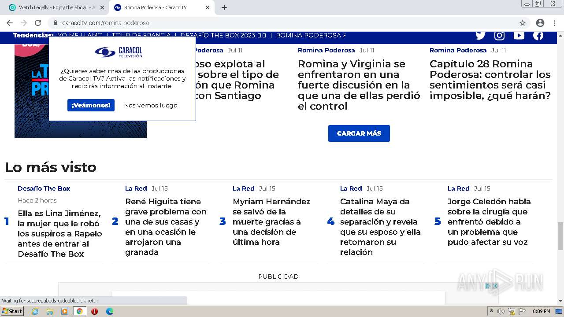The image size is (564, 317).
Task: Open a new browser tab
Action: click(x=224, y=7)
